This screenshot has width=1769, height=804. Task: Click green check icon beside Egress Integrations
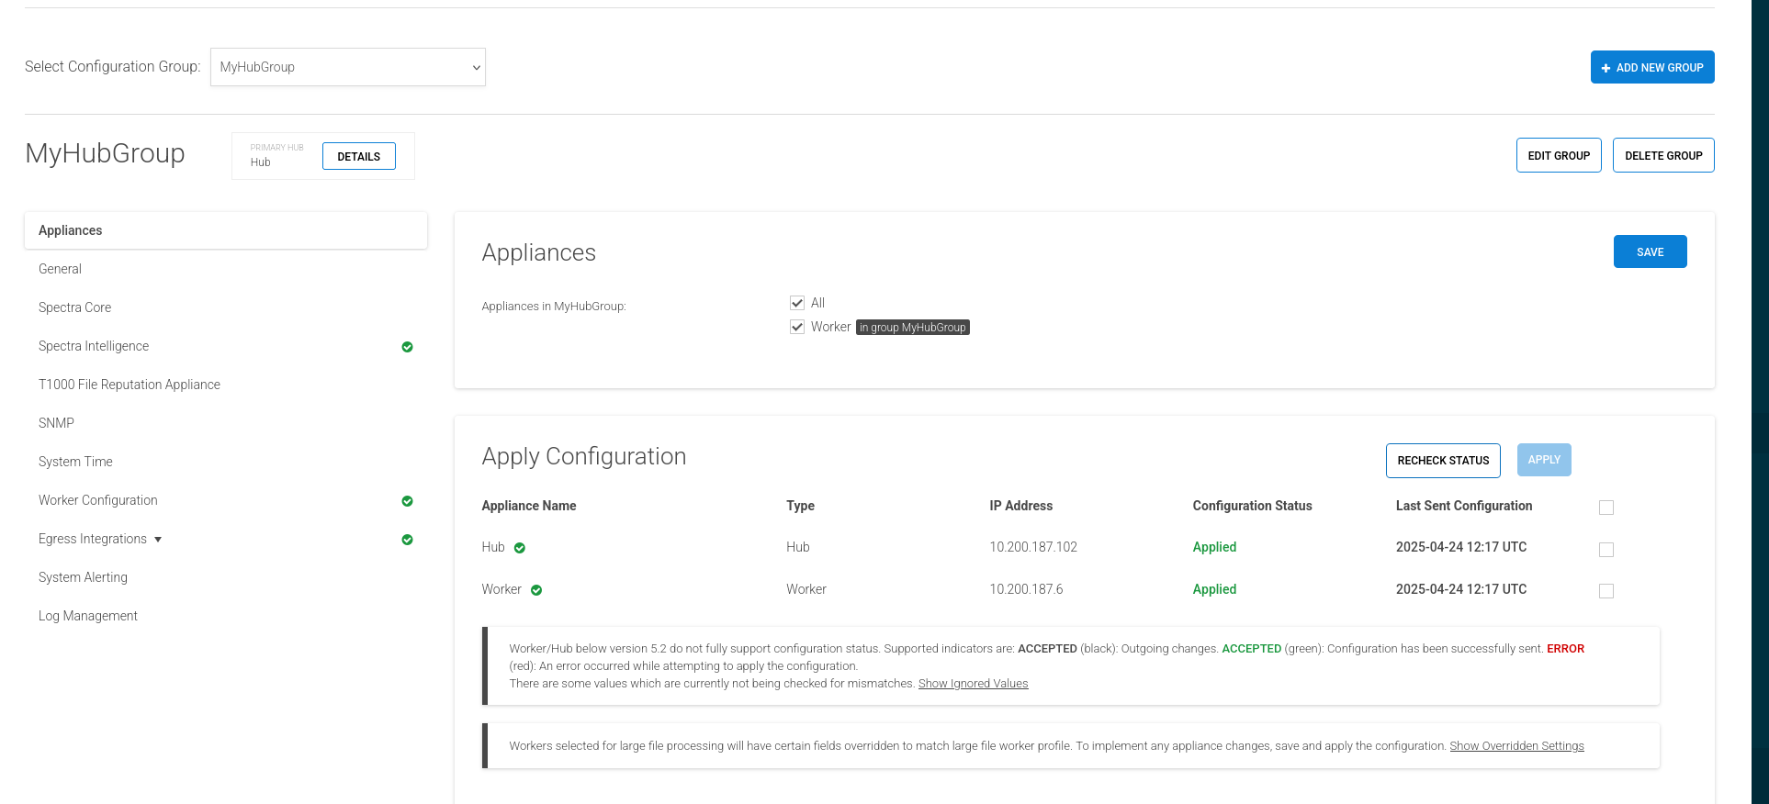click(x=407, y=540)
